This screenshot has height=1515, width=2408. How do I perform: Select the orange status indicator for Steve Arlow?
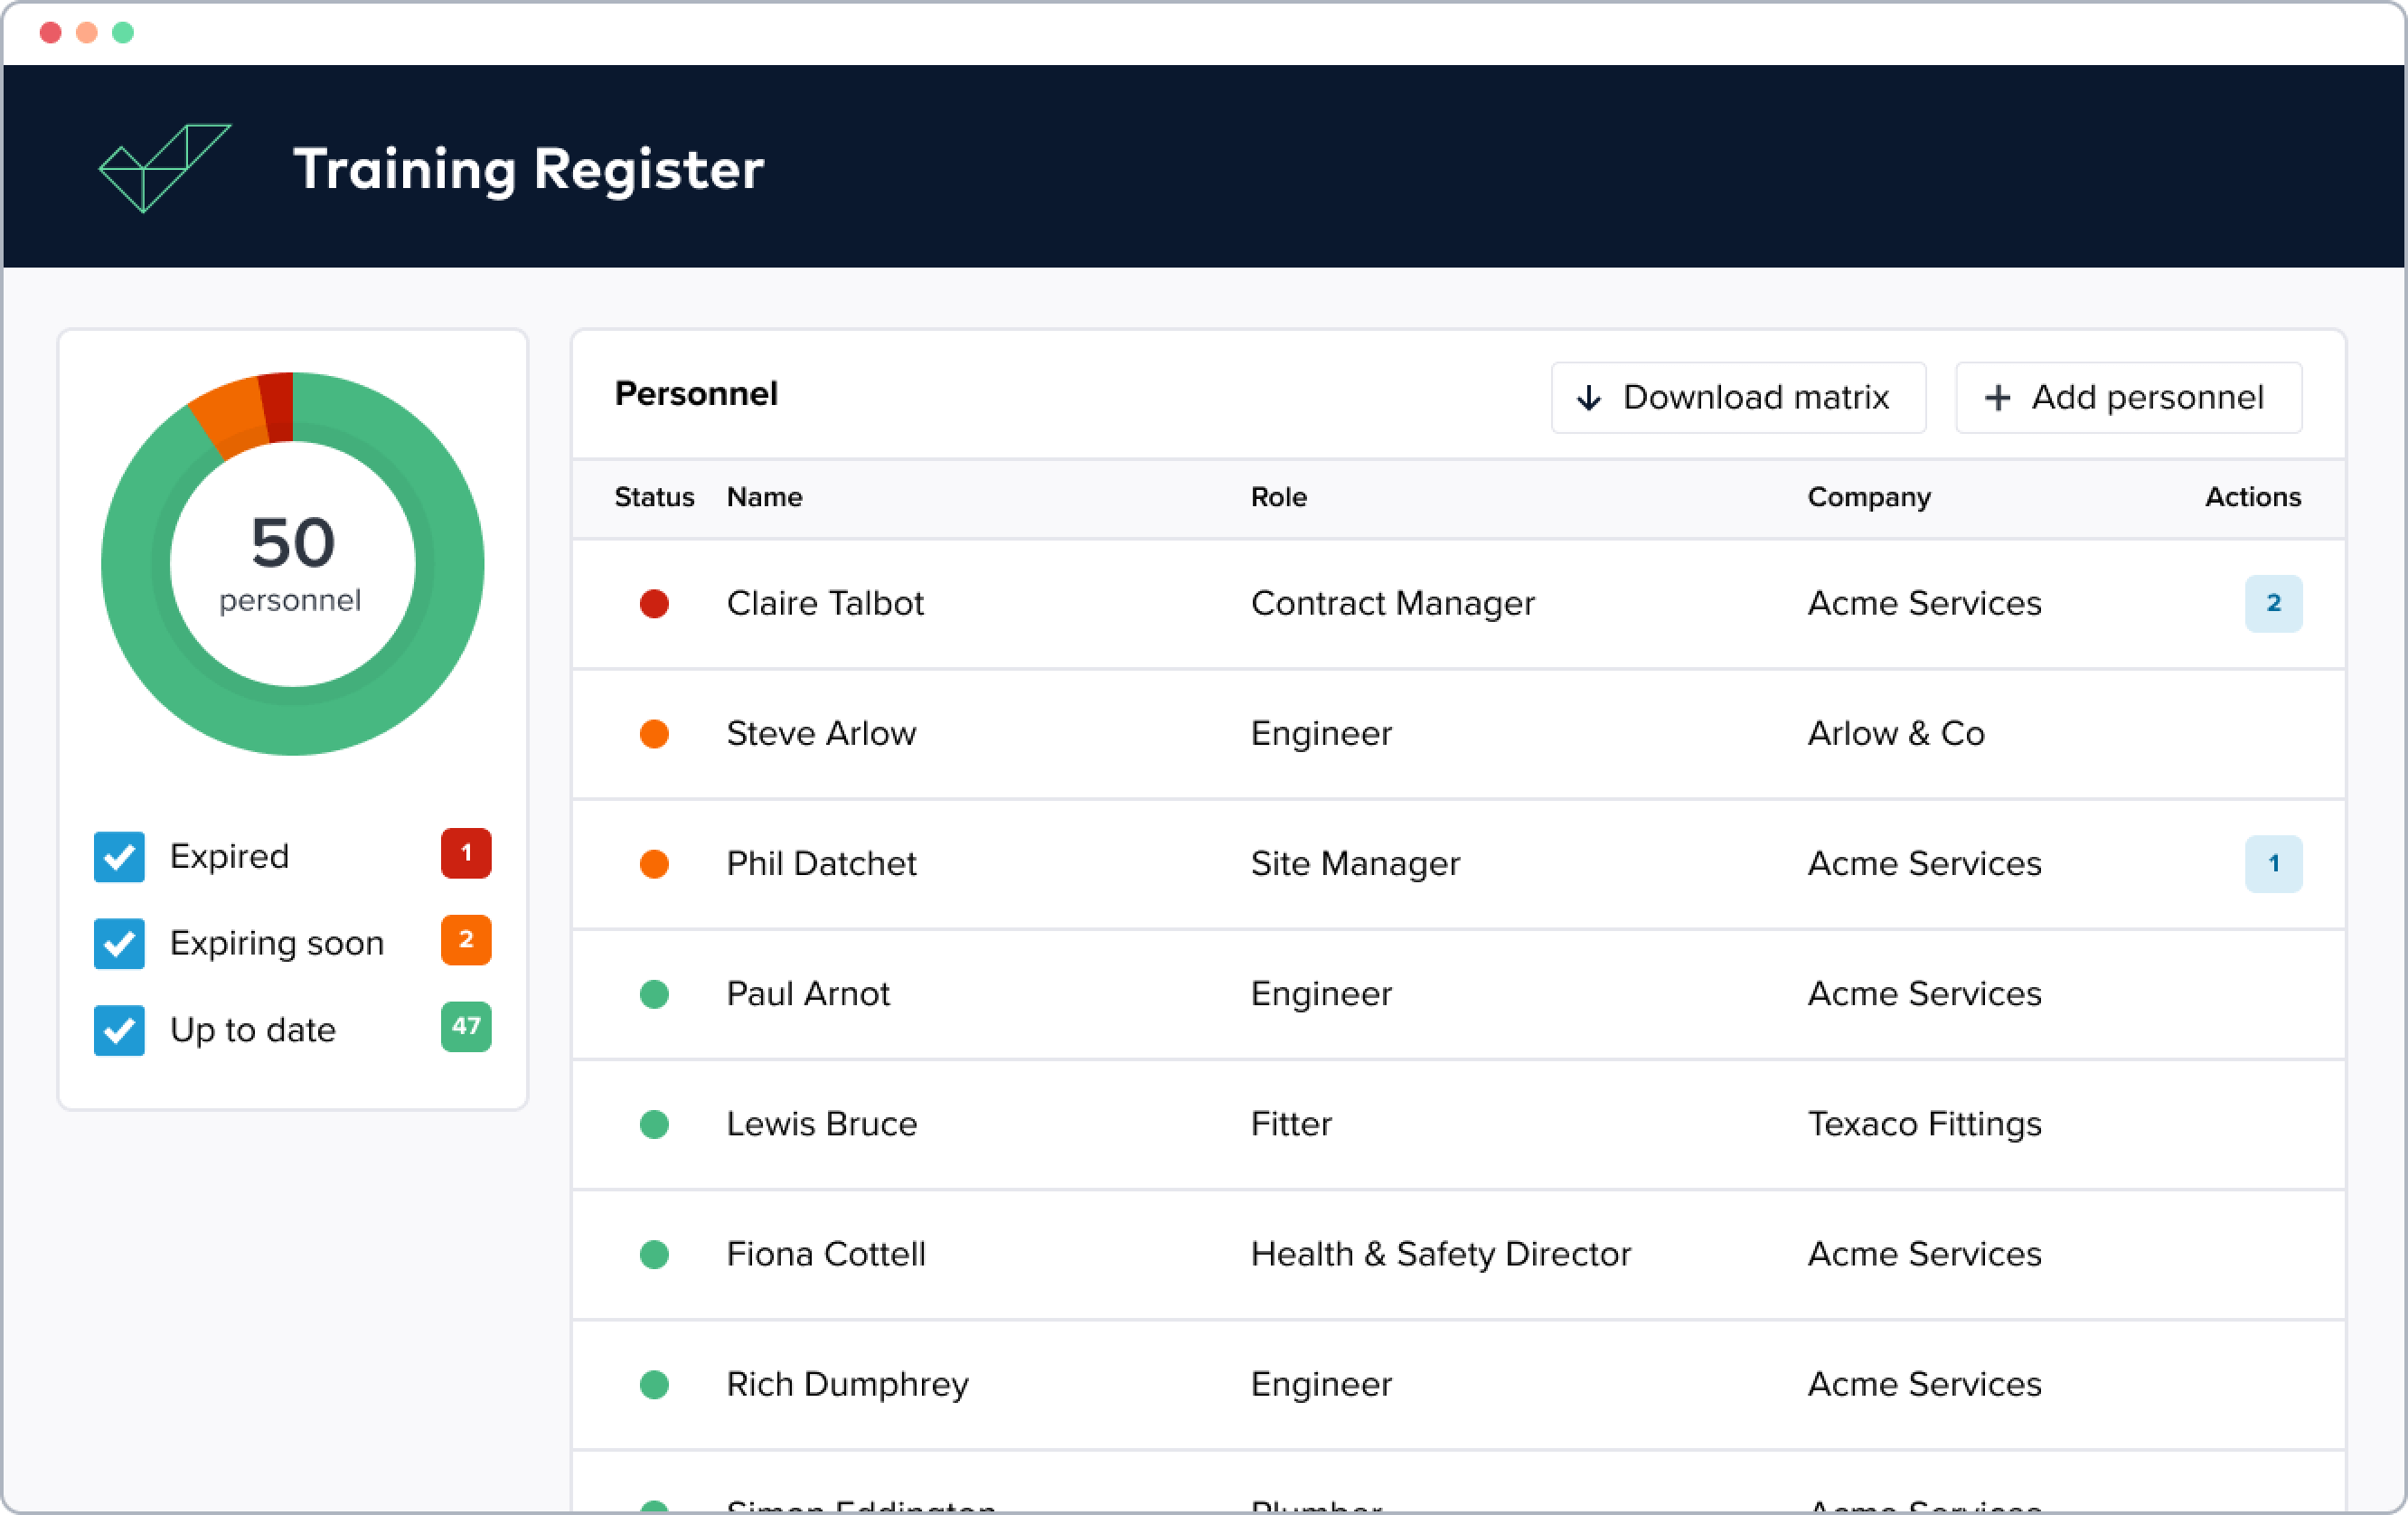click(x=655, y=734)
